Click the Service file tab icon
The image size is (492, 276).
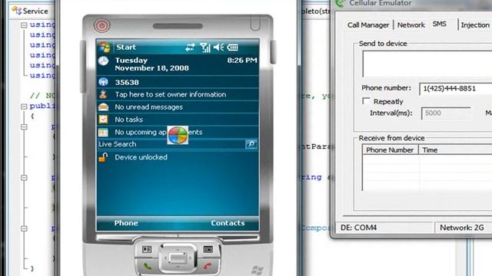[x=17, y=11]
